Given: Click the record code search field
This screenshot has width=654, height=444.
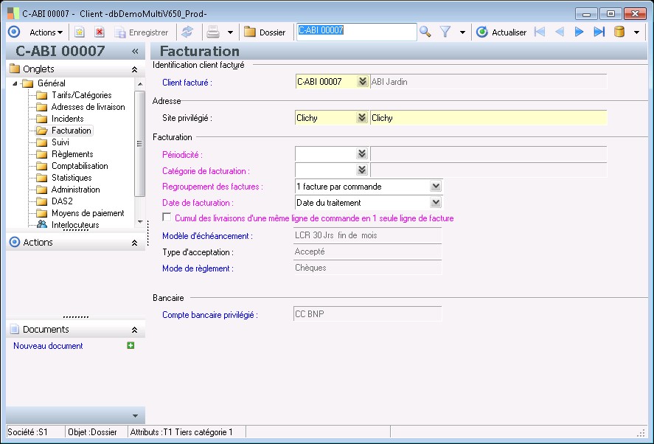Looking at the screenshot, I should click(x=356, y=31).
